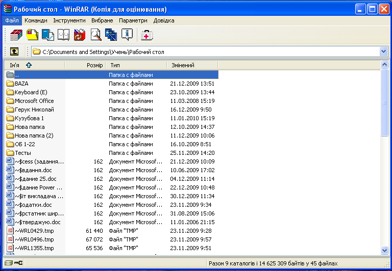Click the icon of ~WRL0496.tmp
Screen dimensions: 392x271
[x=10, y=239]
